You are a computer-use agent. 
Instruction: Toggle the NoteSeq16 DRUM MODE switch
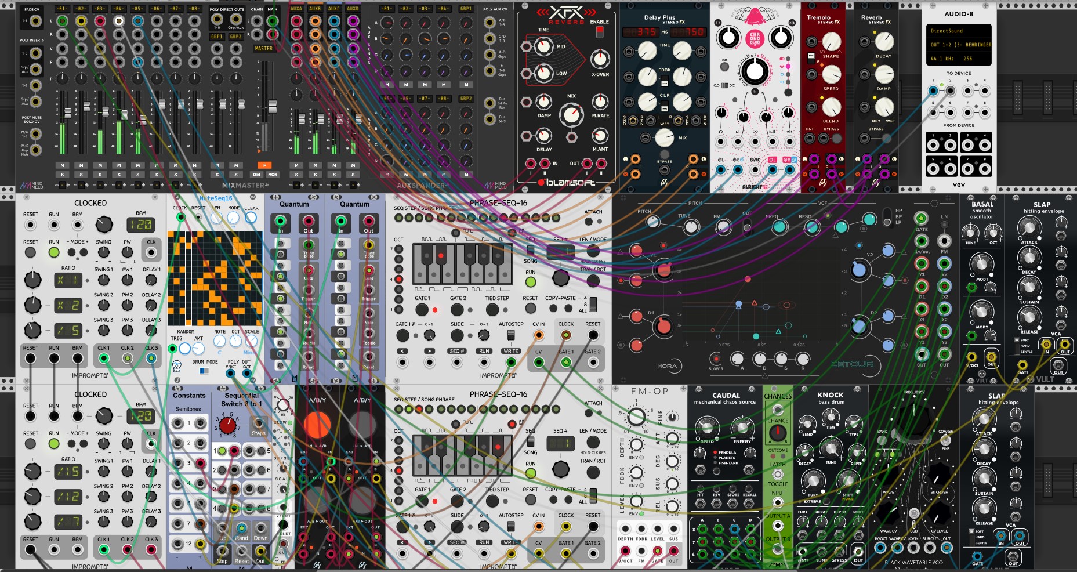[204, 370]
